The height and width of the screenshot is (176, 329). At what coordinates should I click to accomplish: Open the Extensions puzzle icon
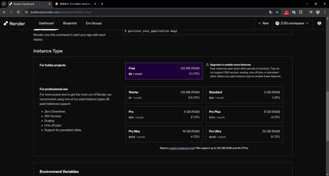[300, 12]
